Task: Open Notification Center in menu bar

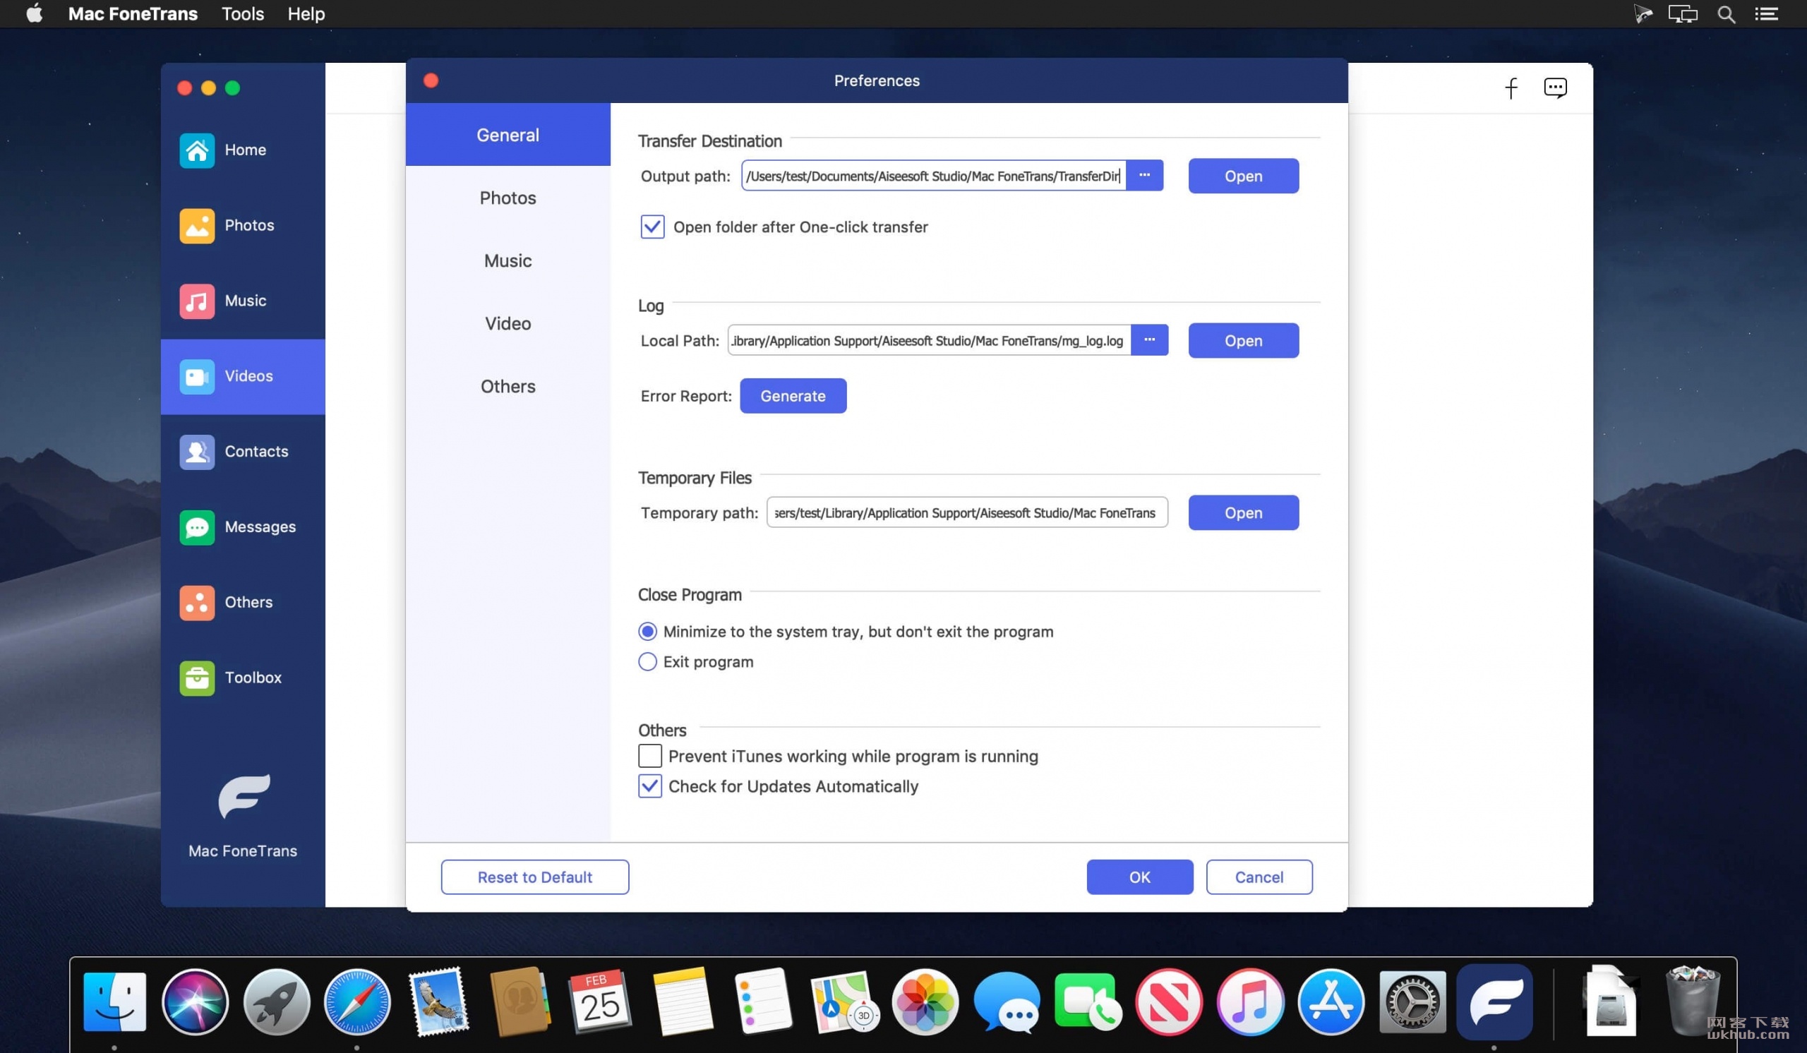Action: pyautogui.click(x=1767, y=13)
